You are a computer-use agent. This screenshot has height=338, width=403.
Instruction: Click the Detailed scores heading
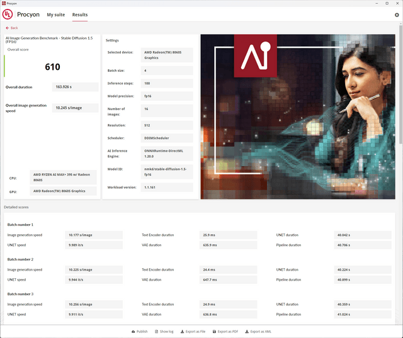(16, 207)
